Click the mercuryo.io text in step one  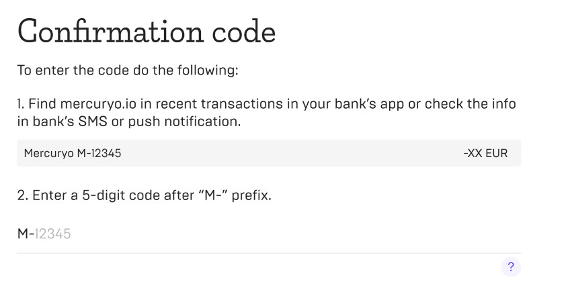(98, 104)
